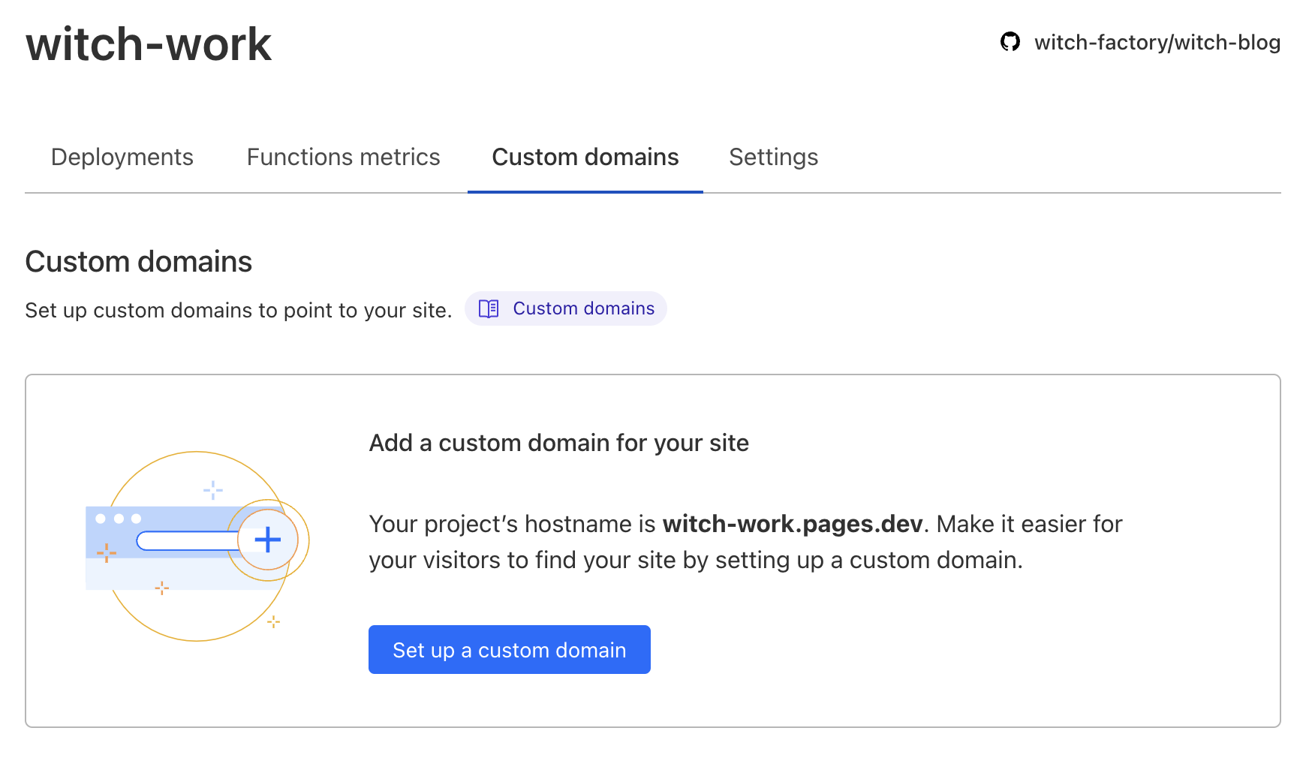
Task: Click the open book documentation icon
Action: click(x=488, y=308)
